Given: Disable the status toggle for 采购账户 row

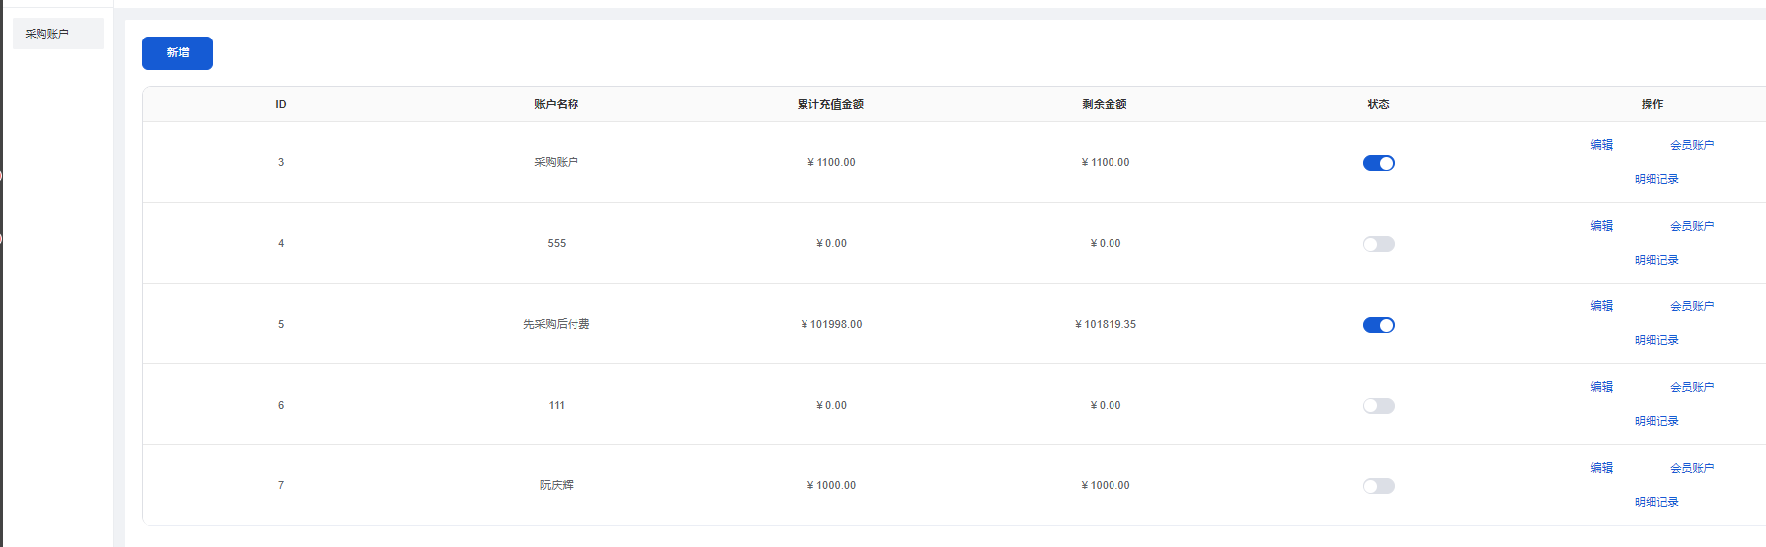Looking at the screenshot, I should click(1378, 163).
